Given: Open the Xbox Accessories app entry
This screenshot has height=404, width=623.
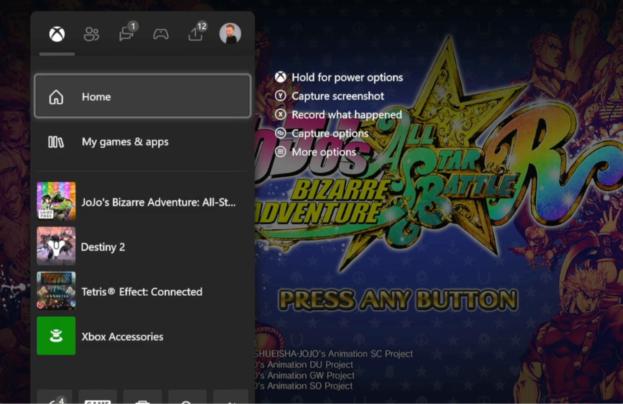Looking at the screenshot, I should (122, 337).
